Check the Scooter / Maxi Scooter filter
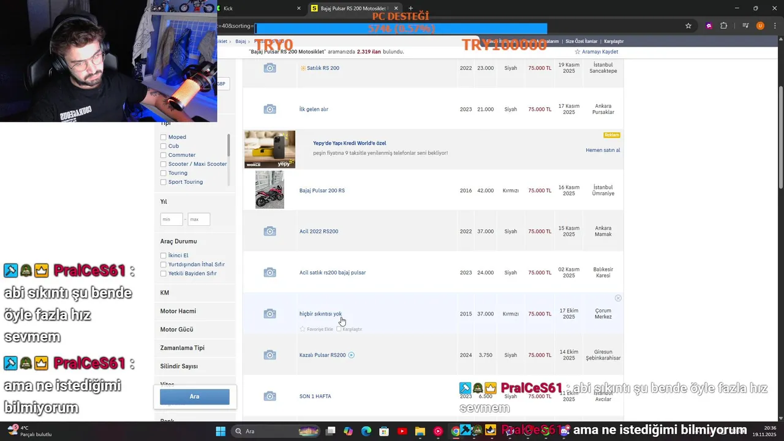Viewport: 784px width, 441px height. [164, 164]
